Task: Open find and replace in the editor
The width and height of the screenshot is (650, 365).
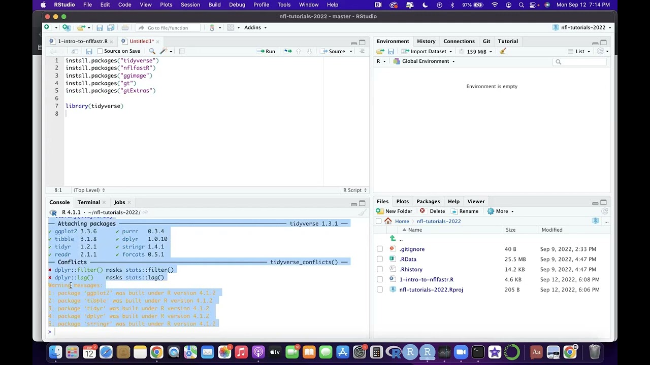Action: [x=152, y=51]
